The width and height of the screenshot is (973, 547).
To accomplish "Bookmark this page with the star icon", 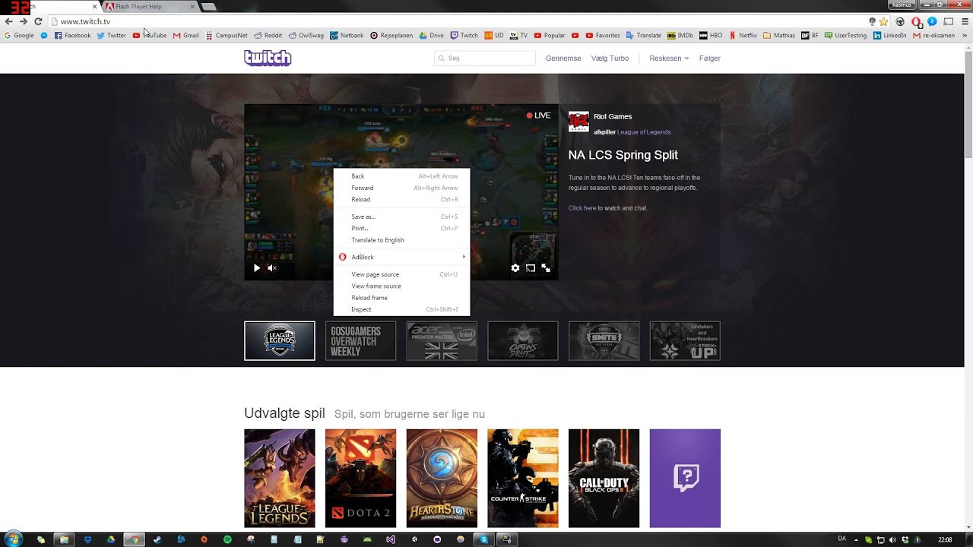I will point(883,21).
